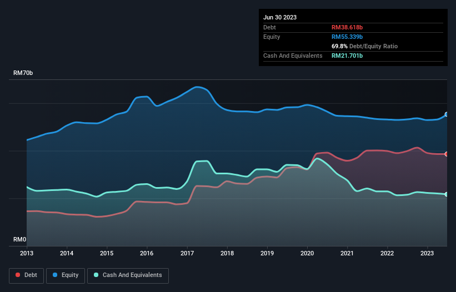
Task: Toggle the Debt series legend button
Action: click(x=27, y=275)
